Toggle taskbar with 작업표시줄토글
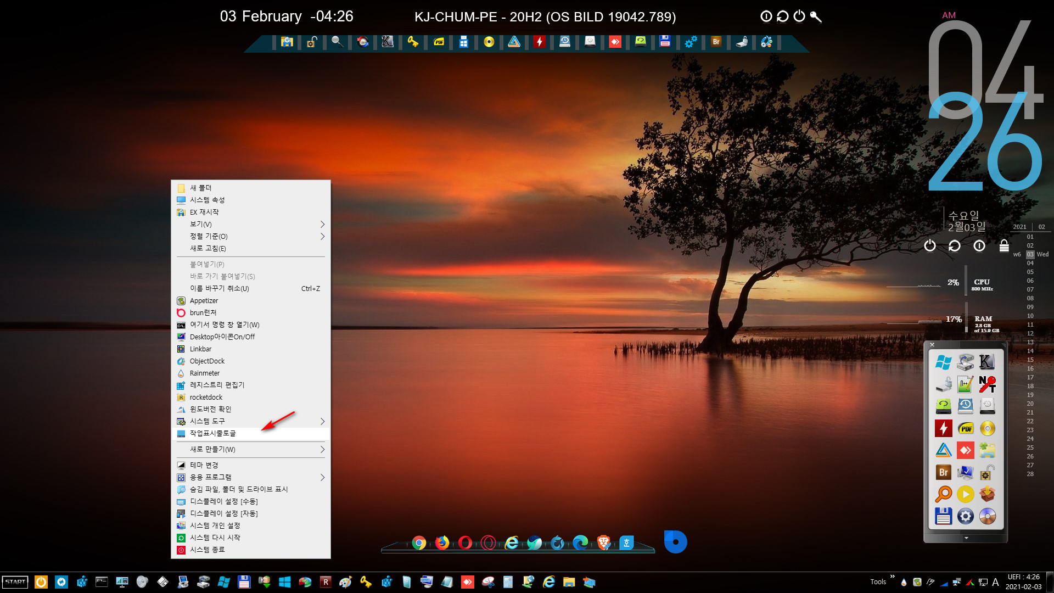 (x=251, y=433)
